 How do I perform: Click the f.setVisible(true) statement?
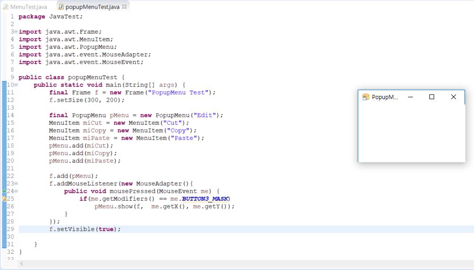(x=85, y=229)
